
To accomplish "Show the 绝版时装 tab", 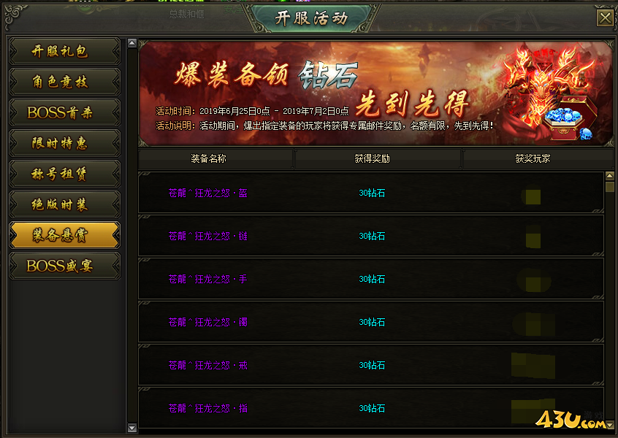I will (x=64, y=204).
